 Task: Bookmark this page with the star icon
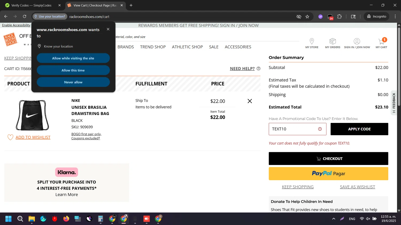[x=307, y=17]
